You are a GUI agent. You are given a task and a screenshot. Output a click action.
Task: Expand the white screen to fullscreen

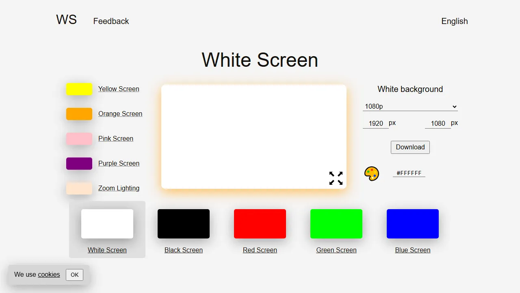pos(336,178)
